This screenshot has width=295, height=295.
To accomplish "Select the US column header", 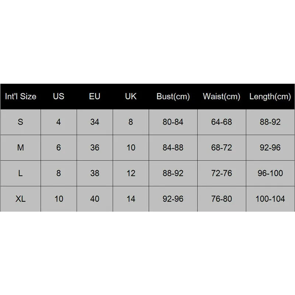I will [x=59, y=97].
